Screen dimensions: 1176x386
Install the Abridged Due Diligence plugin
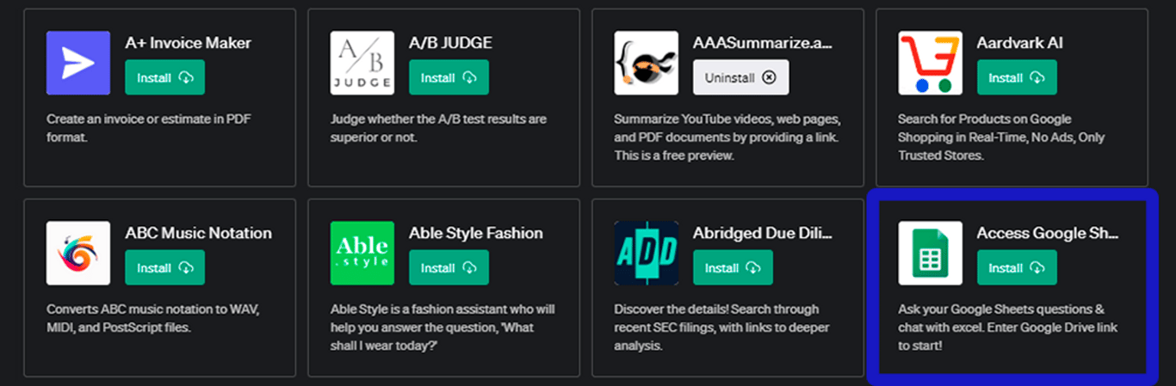click(733, 267)
